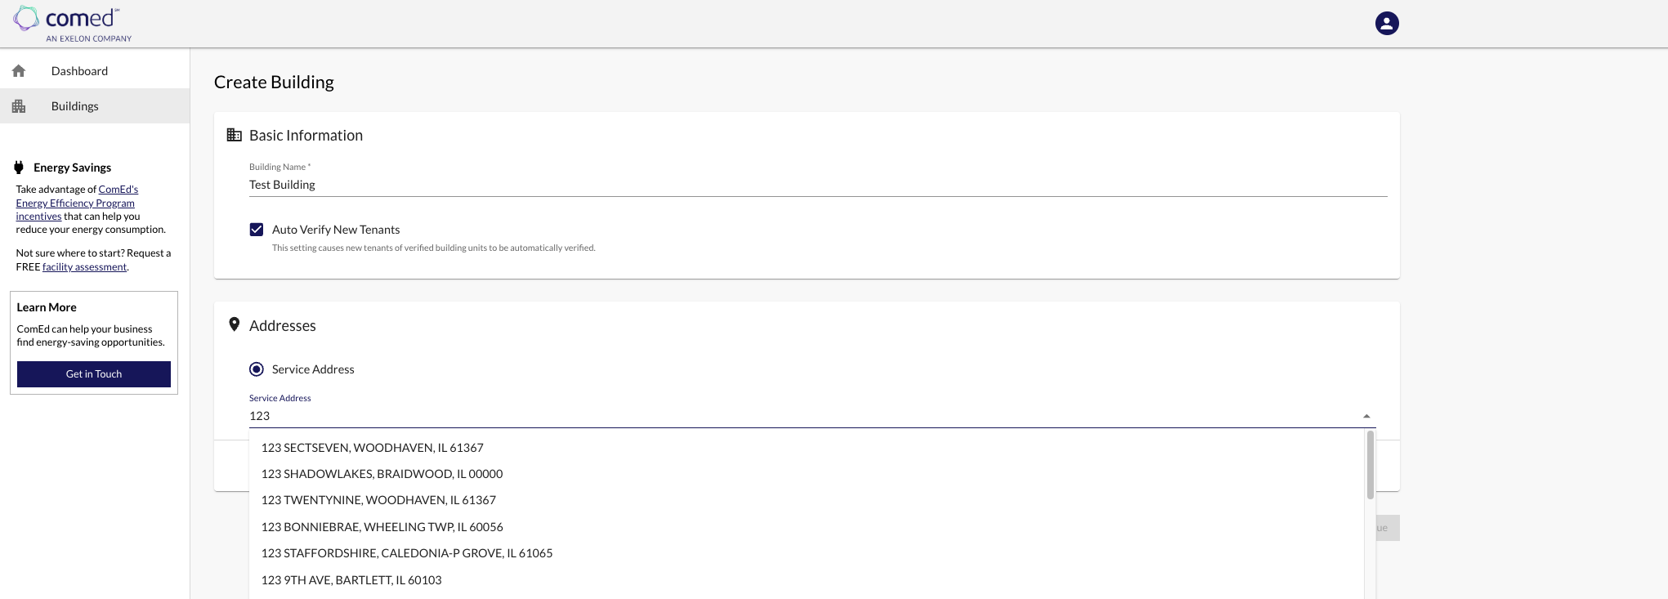Click into the Building Name field
The height and width of the screenshot is (599, 1668).
(817, 185)
